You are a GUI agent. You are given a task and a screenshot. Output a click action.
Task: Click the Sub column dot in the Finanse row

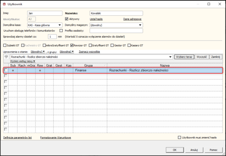pyautogui.click(x=13, y=70)
